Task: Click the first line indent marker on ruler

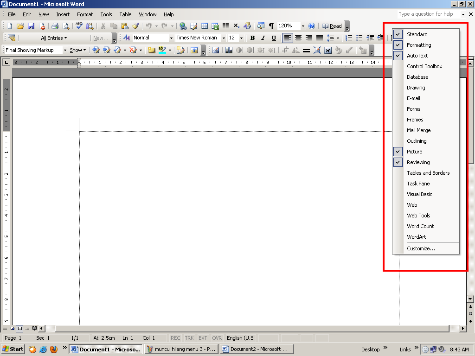Action: click(x=79, y=60)
